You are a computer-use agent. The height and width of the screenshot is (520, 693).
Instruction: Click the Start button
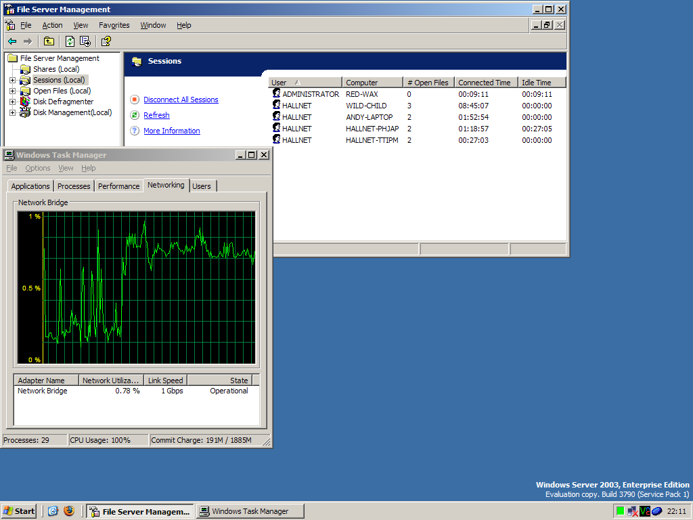[x=18, y=511]
